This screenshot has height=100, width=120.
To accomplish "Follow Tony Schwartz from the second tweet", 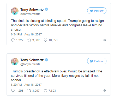I will click(97, 61).
